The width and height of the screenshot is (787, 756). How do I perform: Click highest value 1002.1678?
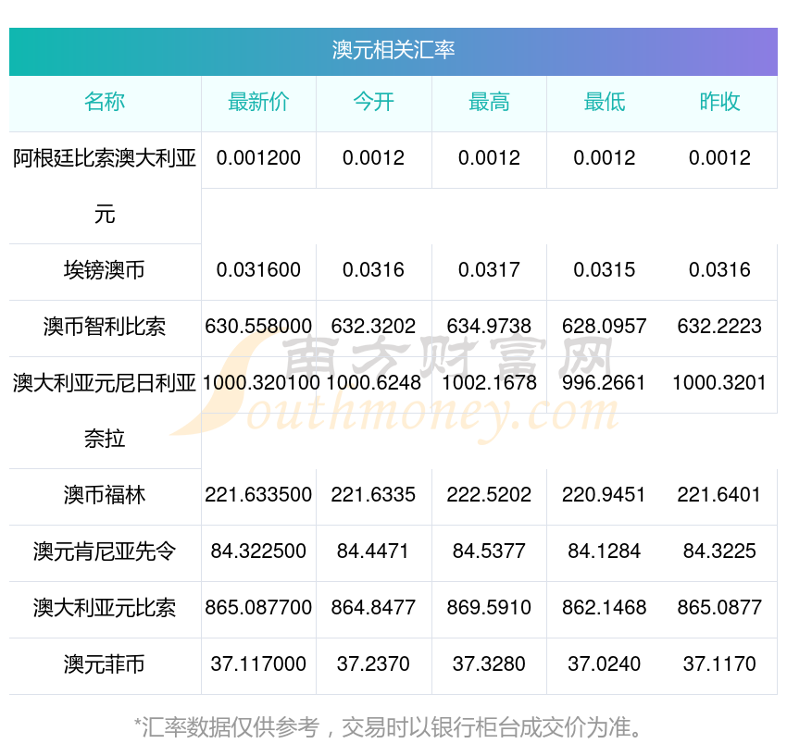coord(489,383)
